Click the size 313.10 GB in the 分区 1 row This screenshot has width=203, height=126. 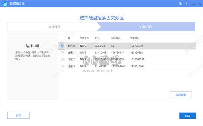pyautogui.click(x=100, y=53)
